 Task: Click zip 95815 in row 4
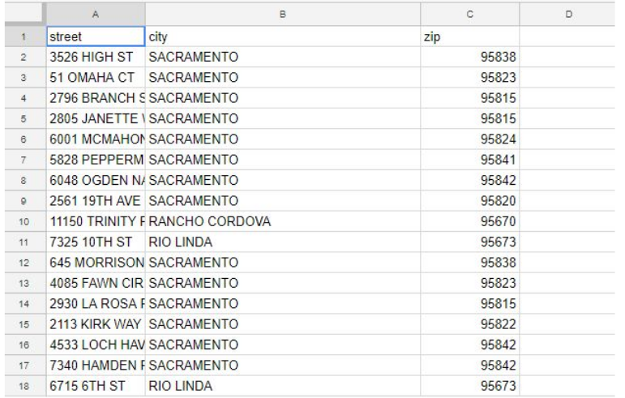pyautogui.click(x=470, y=98)
